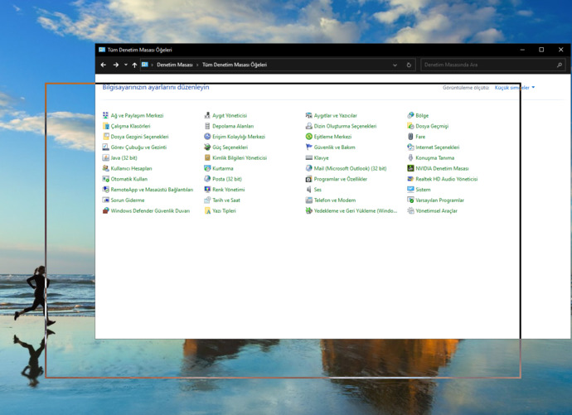Expand address bar history dropdown chevron

tap(395, 65)
